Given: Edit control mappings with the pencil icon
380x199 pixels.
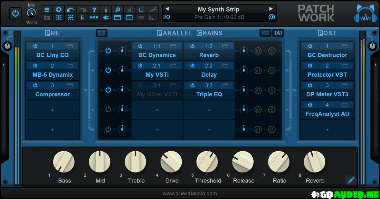Looking at the screenshot, I should [351, 180].
